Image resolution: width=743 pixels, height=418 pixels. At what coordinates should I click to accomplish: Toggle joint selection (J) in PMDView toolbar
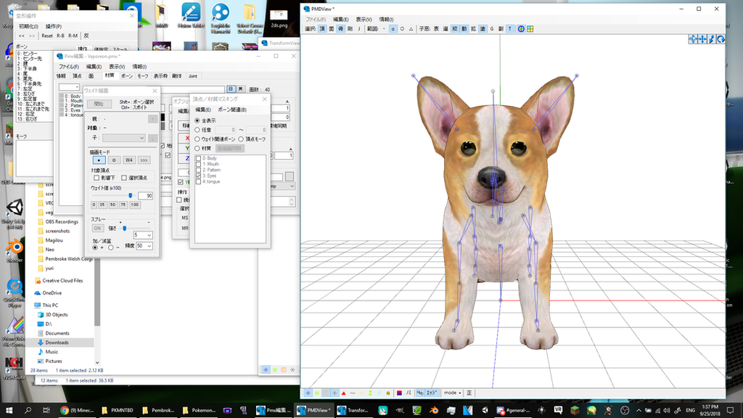pyautogui.click(x=358, y=29)
